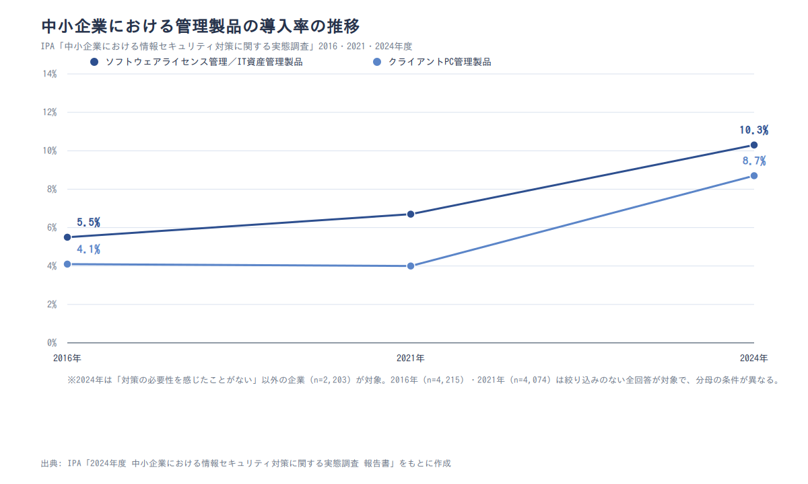Click the ※2024年は footnote about sample sizes
This screenshot has height=484, width=808.
pos(424,380)
